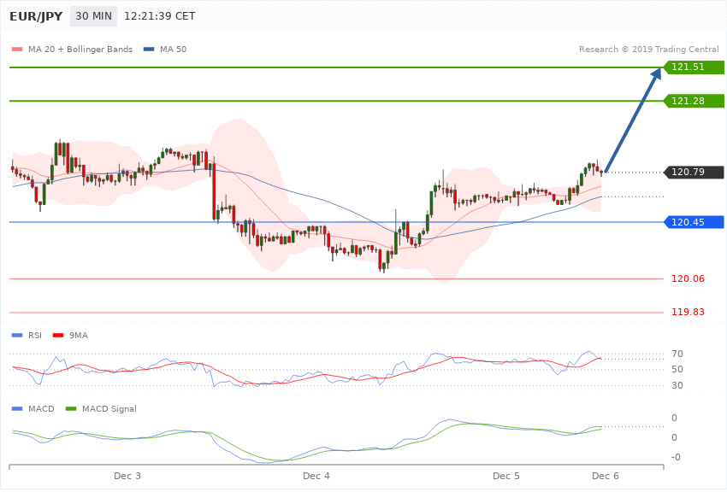Click the 9MA legend color swatch
Viewport: 727px width, 492px height.
pyautogui.click(x=58, y=336)
